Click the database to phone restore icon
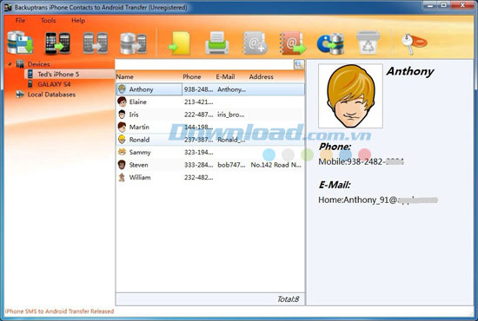The height and width of the screenshot is (321, 478). tap(133, 43)
